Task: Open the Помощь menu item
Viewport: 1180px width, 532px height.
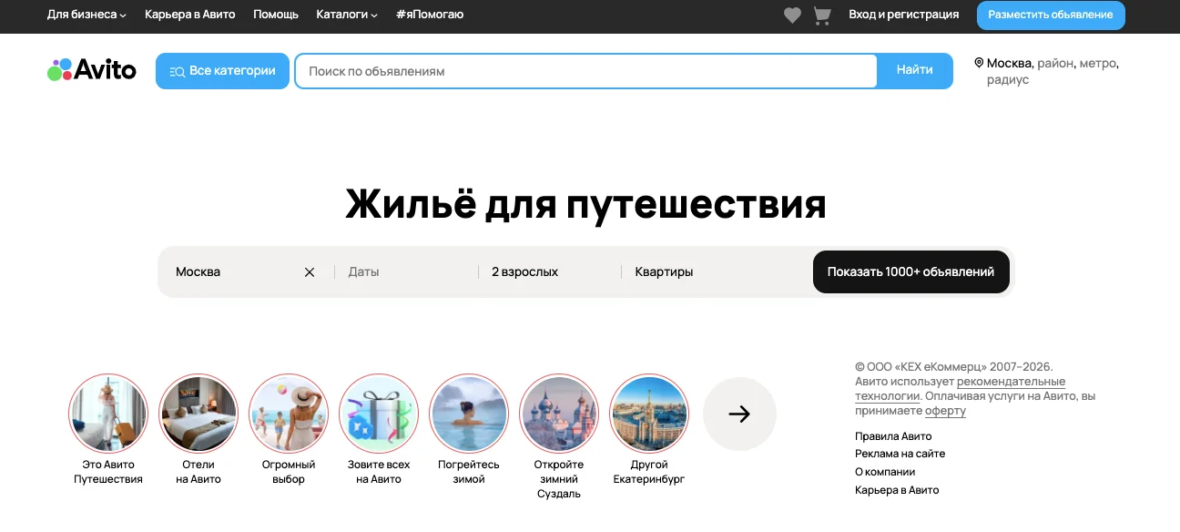Action: tap(275, 15)
